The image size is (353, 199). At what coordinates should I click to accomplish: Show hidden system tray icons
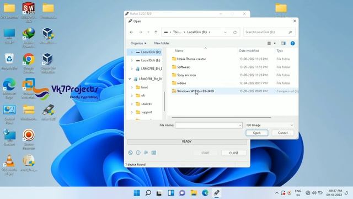pyautogui.click(x=277, y=193)
